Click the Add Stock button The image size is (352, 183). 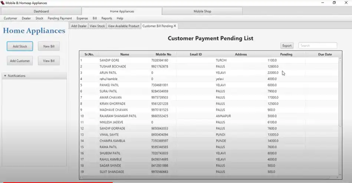tap(20, 46)
